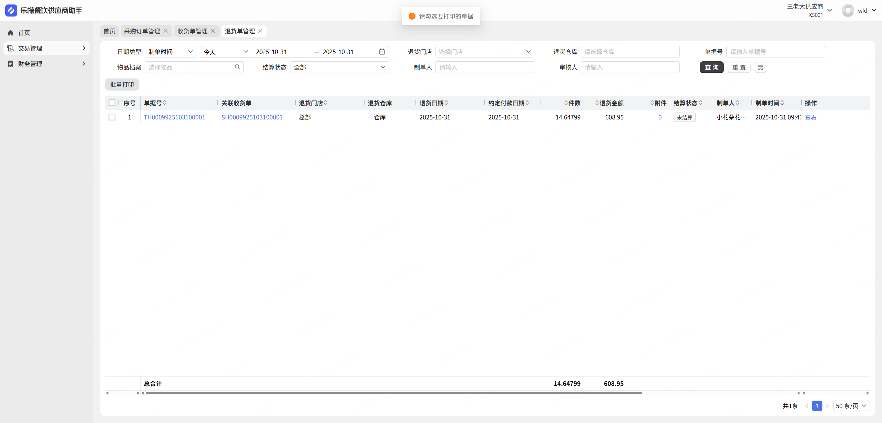Close the 收货单管理 tab
This screenshot has width=882, height=423.
tap(213, 31)
